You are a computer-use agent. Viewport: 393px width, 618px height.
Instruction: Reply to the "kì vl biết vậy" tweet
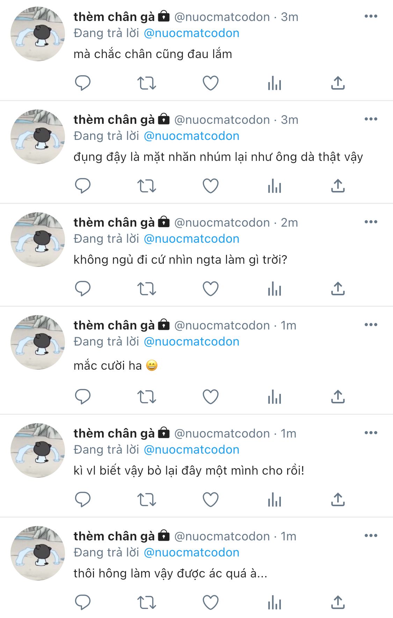83,500
